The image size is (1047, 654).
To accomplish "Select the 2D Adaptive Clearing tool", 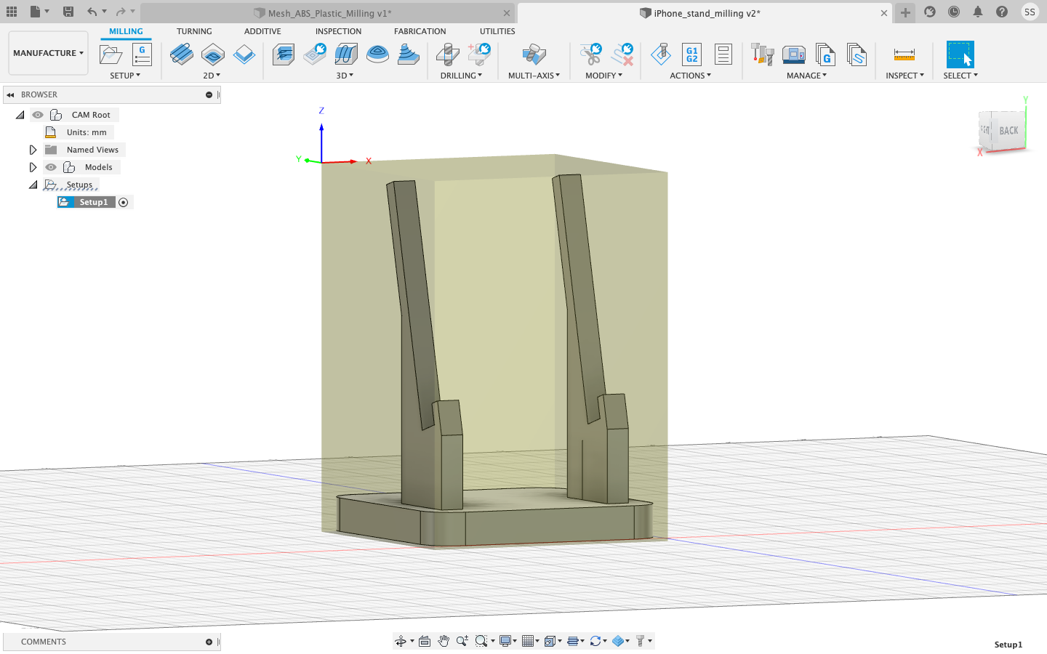I will 182,54.
